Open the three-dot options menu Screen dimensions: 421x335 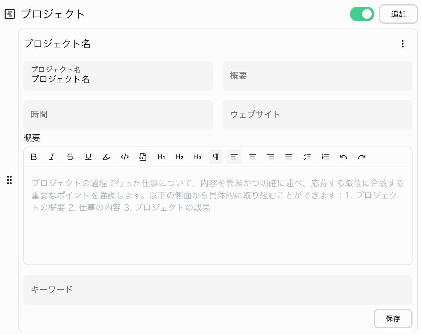403,44
